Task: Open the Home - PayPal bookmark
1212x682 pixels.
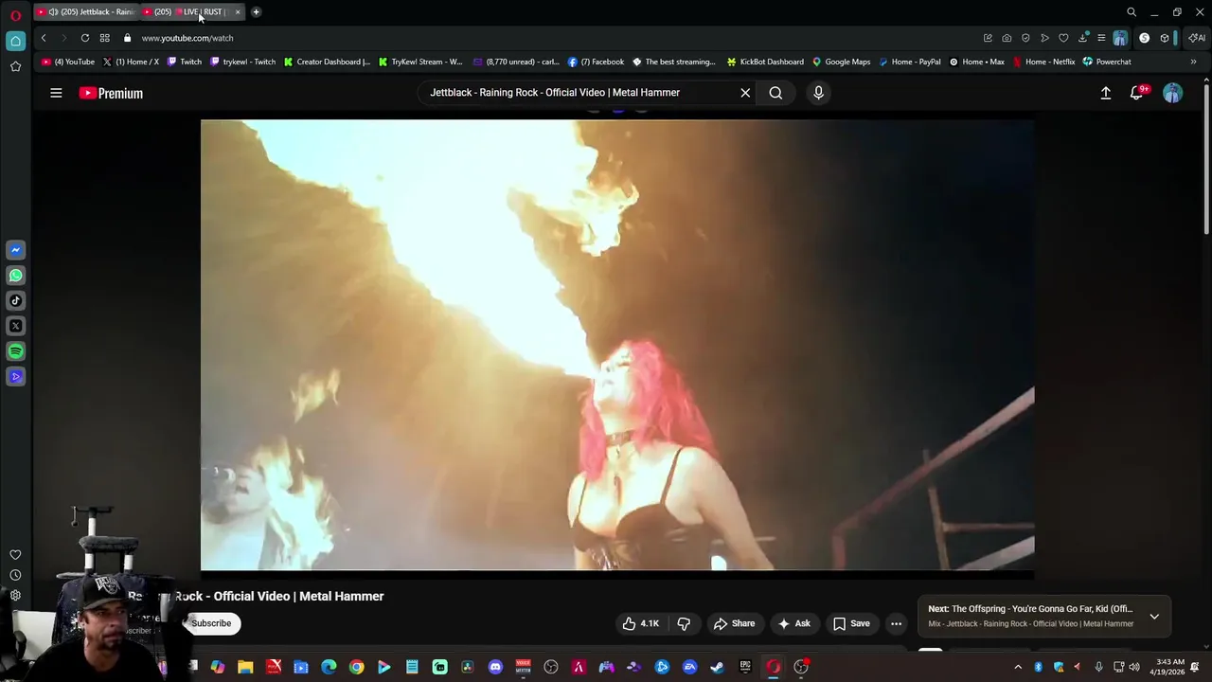Action: (910, 62)
